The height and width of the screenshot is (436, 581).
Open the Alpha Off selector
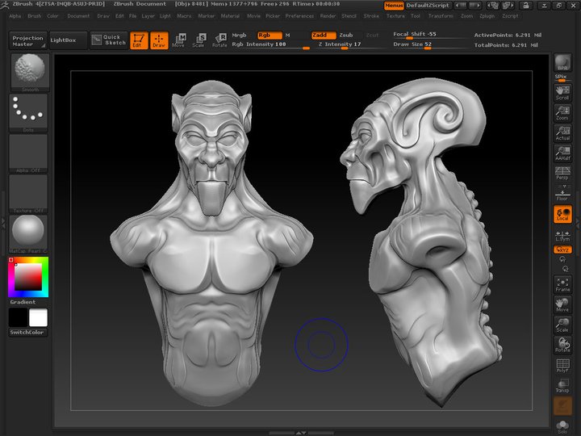28,153
